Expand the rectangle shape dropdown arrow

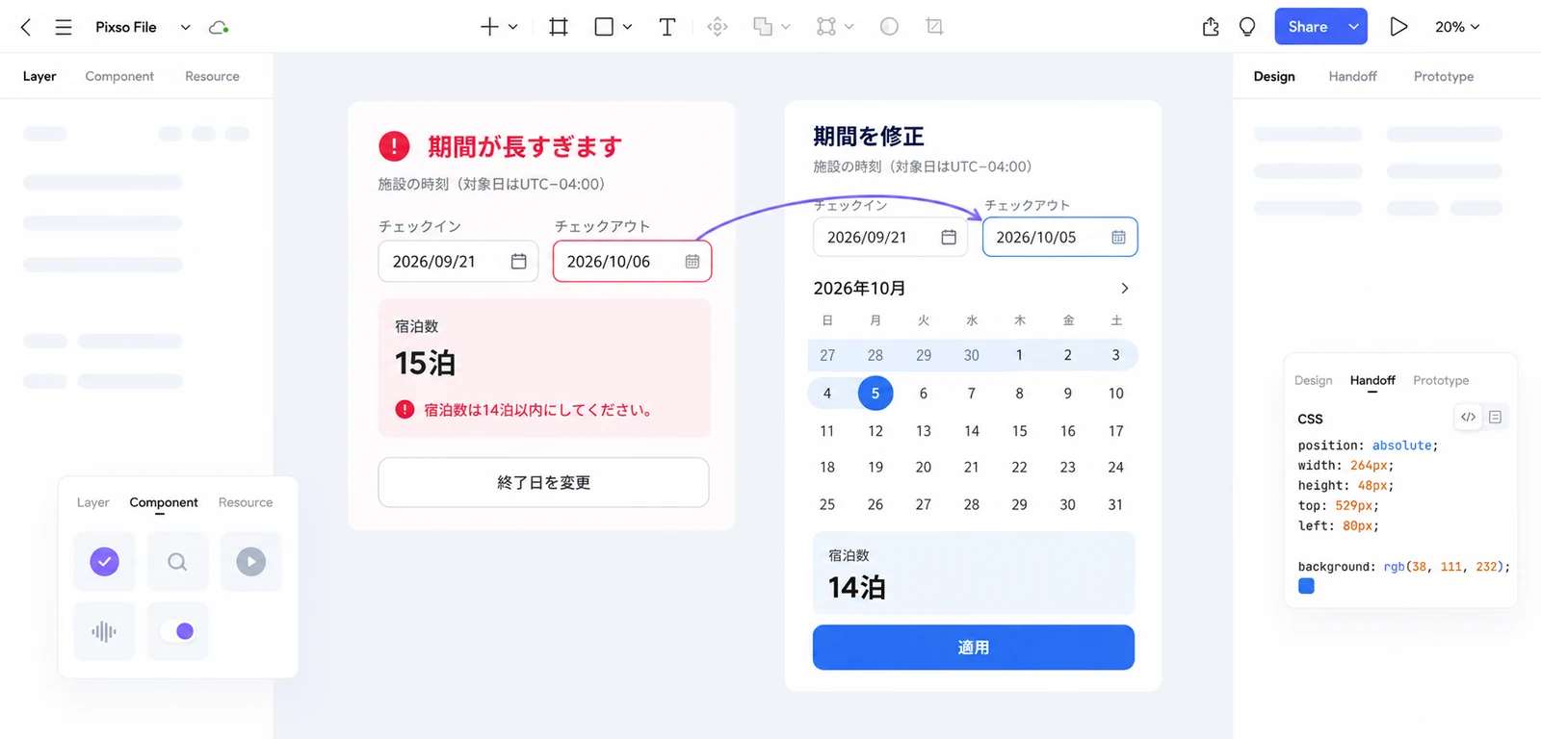(627, 27)
